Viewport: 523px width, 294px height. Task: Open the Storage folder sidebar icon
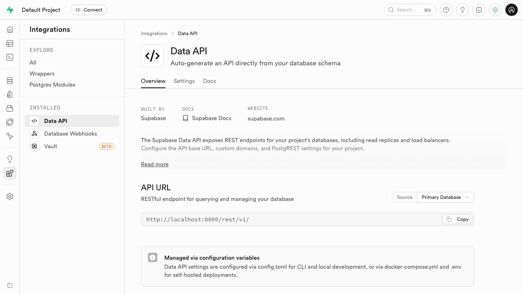tap(10, 108)
